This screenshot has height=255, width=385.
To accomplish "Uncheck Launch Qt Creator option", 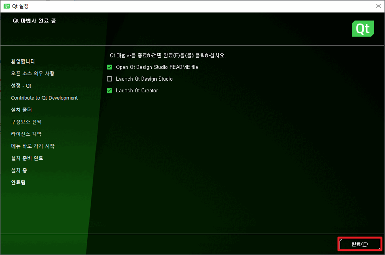I will [109, 91].
